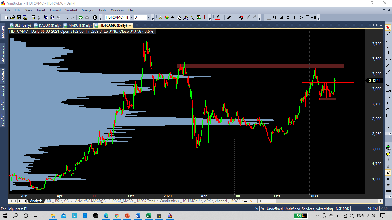392x220 pixels.
Task: Open the PRICE_MACD sheet tab
Action: 123,201
